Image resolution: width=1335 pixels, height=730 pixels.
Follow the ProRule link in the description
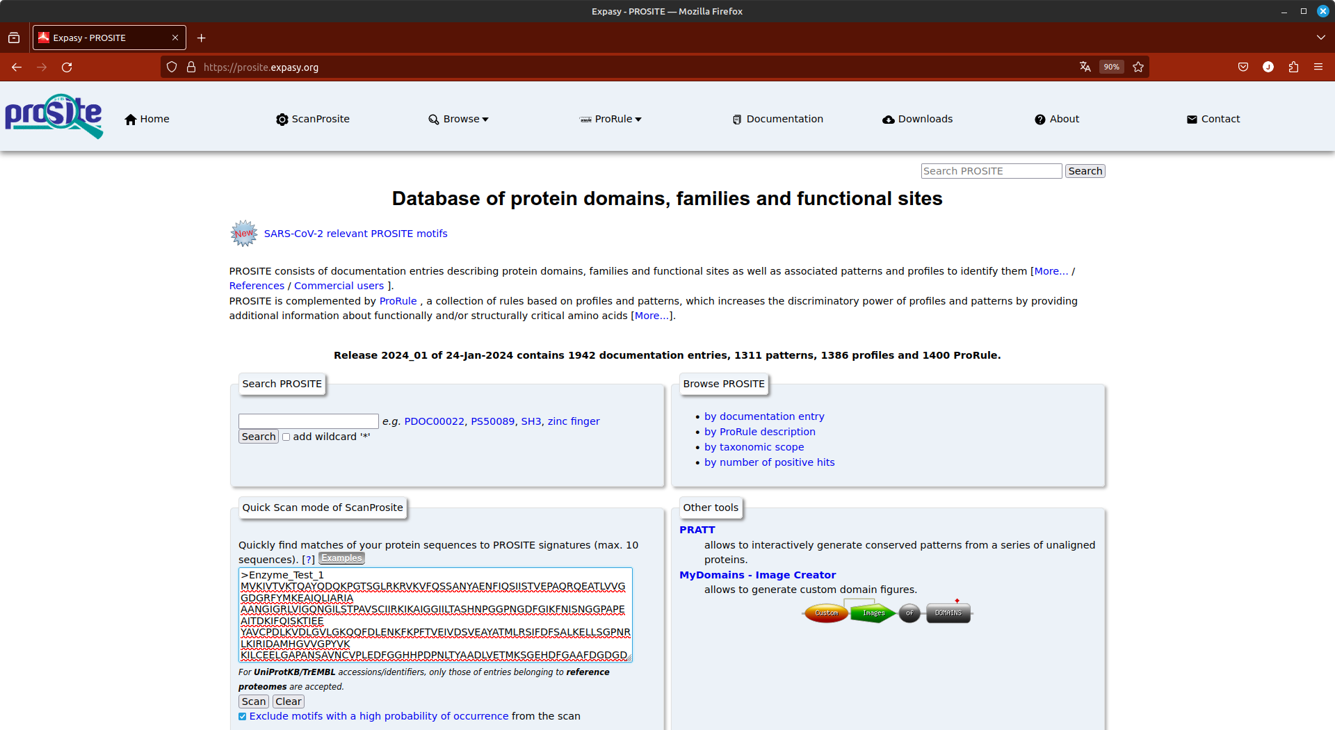[398, 301]
